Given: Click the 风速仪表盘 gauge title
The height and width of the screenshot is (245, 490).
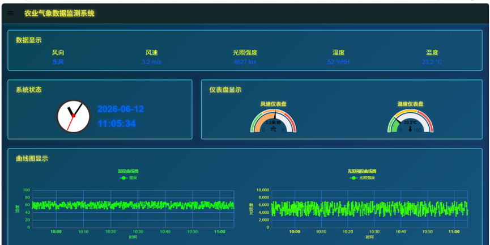Looking at the screenshot, I should [x=274, y=104].
